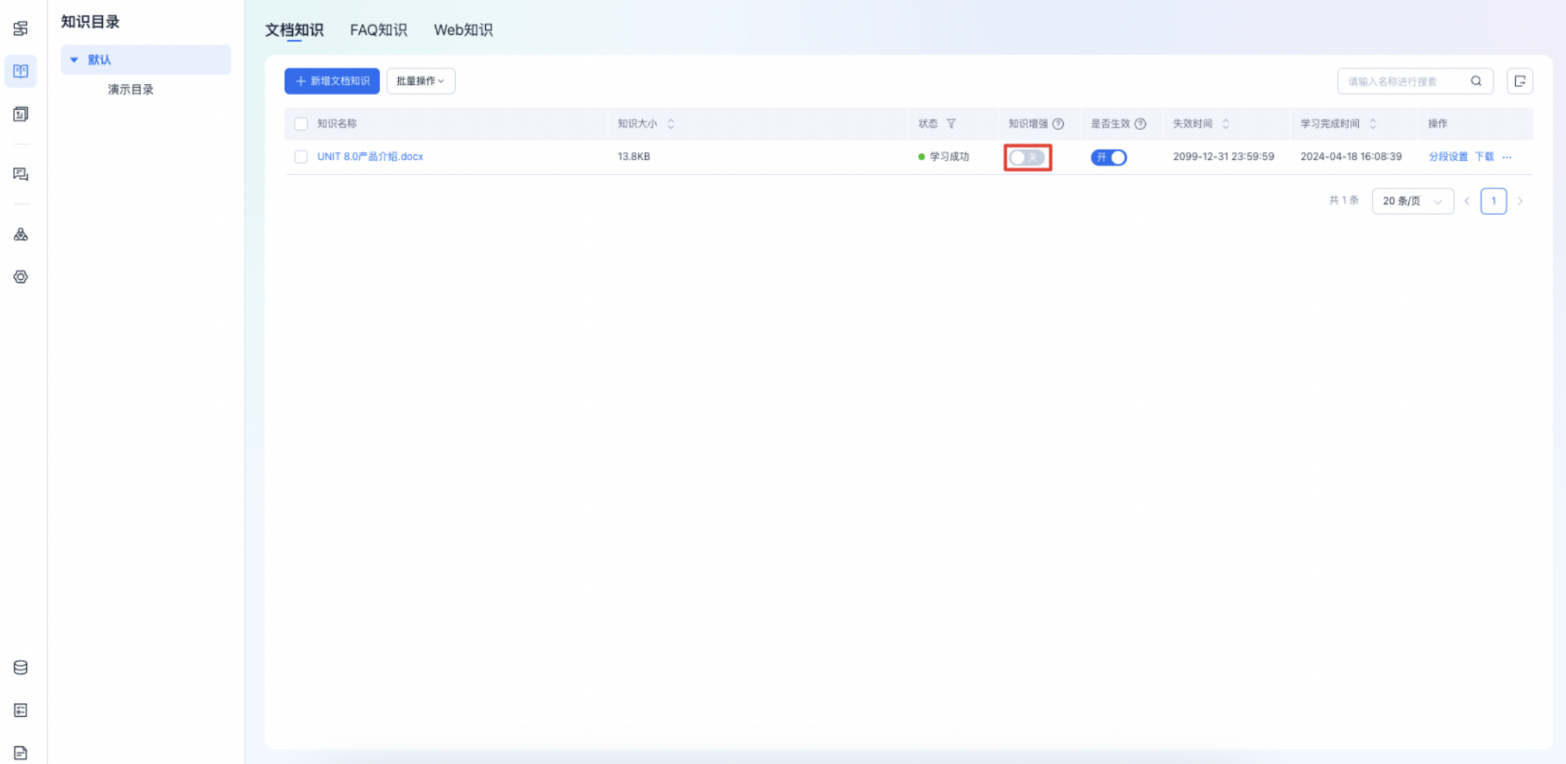Open the UNIT 8.0产品介绍.docx link
The height and width of the screenshot is (764, 1566).
point(370,157)
